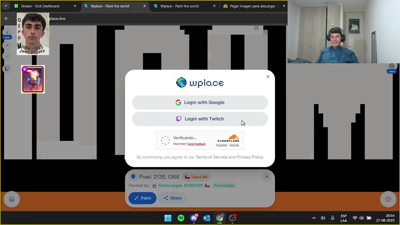Click the microphone tray icon

(x=332, y=218)
